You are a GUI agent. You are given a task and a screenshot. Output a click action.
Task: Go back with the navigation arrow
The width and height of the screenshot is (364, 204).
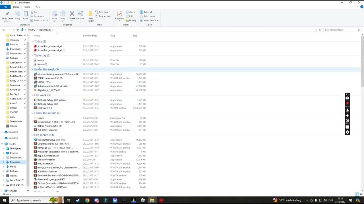click(3, 30)
